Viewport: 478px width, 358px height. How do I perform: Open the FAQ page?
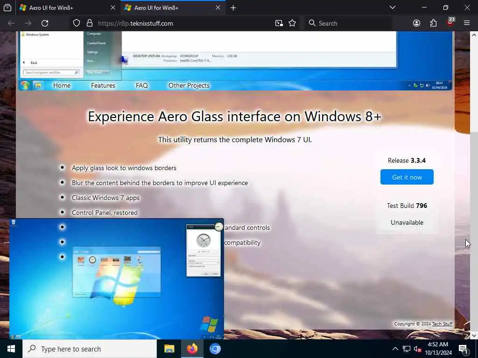[x=142, y=86]
